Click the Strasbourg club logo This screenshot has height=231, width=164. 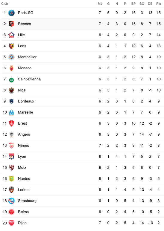coord(11,201)
